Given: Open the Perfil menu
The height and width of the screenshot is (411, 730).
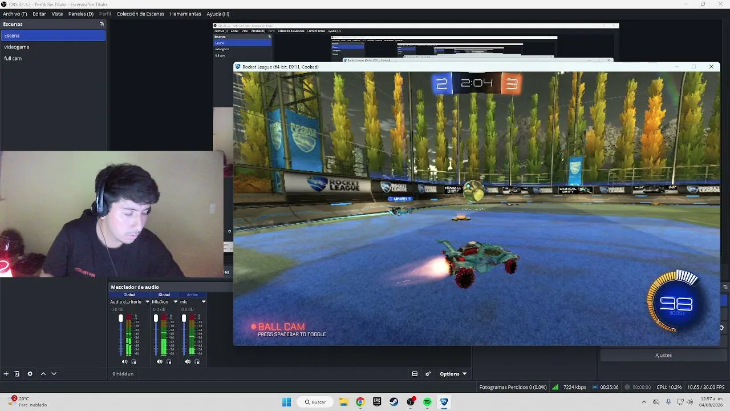Looking at the screenshot, I should coord(105,14).
